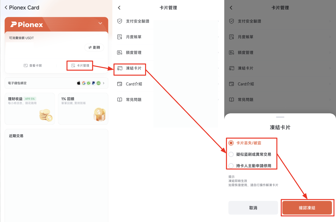Click the LINE Pay wallet icon
Screen dimensions: 336x222
click(x=98, y=83)
